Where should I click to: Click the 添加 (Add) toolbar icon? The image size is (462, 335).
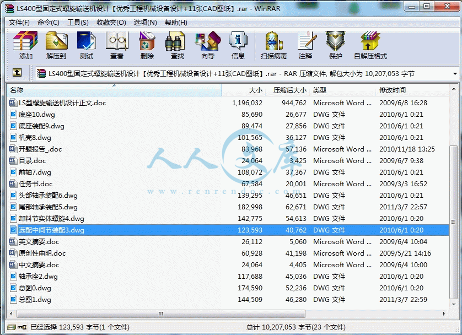click(x=25, y=45)
